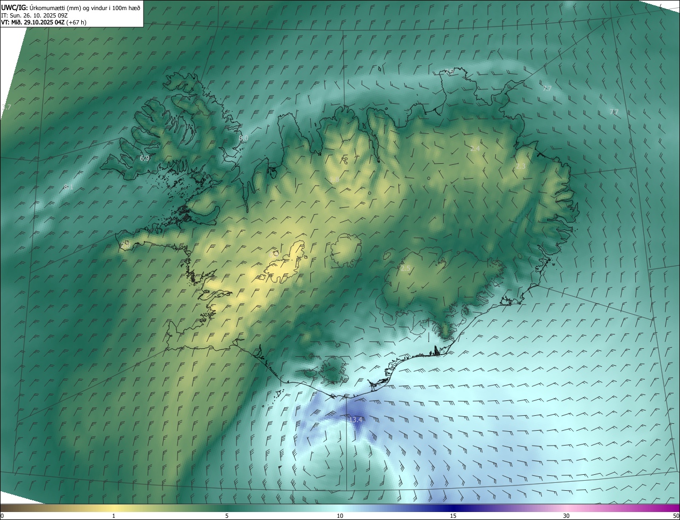Click the title 'Úrkomumætti (mm) og vindur í 100m hæð'

point(84,7)
